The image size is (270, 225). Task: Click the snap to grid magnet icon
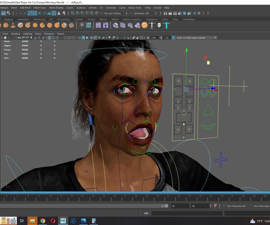(x=73, y=13)
